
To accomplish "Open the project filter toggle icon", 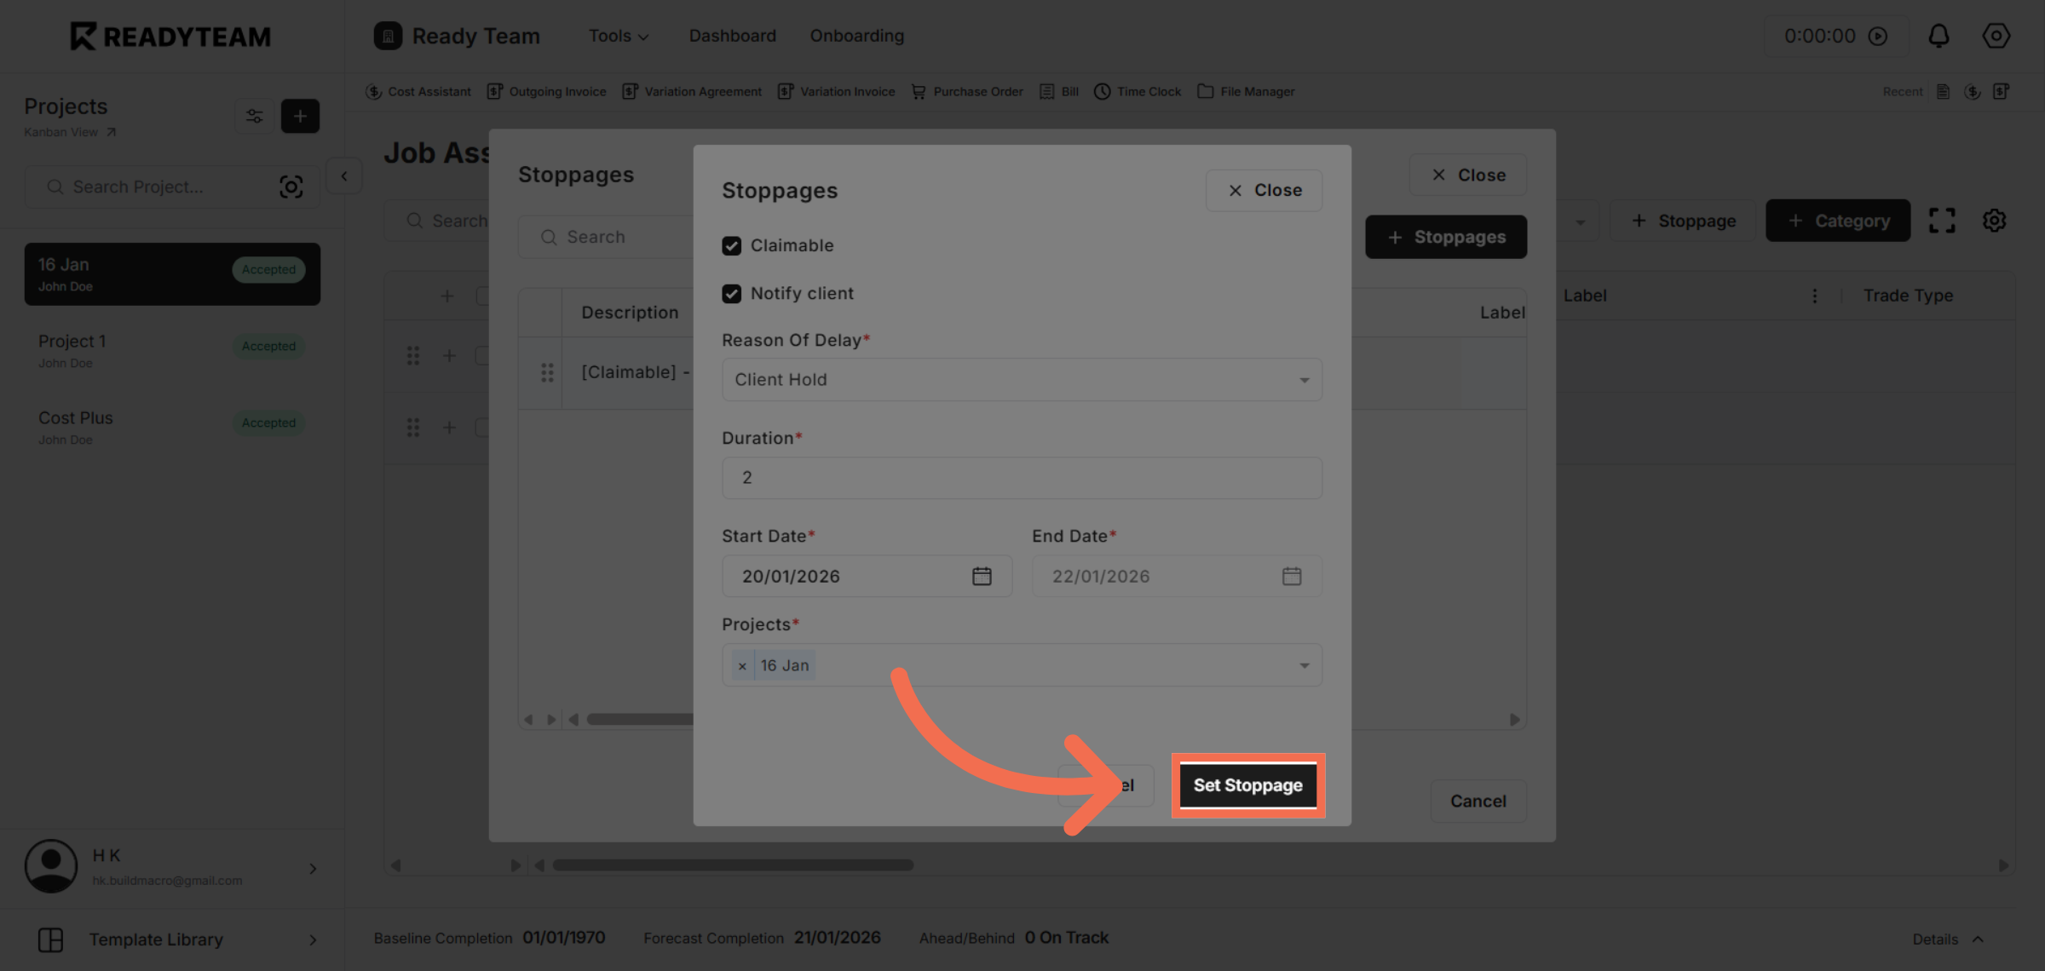I will (254, 116).
